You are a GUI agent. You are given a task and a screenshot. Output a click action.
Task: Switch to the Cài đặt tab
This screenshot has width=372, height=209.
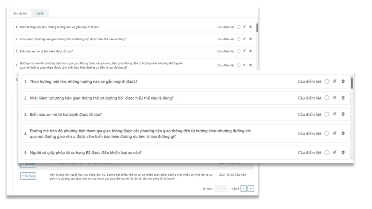click(x=40, y=13)
